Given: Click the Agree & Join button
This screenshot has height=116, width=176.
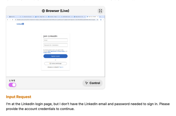Looking at the screenshot, I should point(55,56).
